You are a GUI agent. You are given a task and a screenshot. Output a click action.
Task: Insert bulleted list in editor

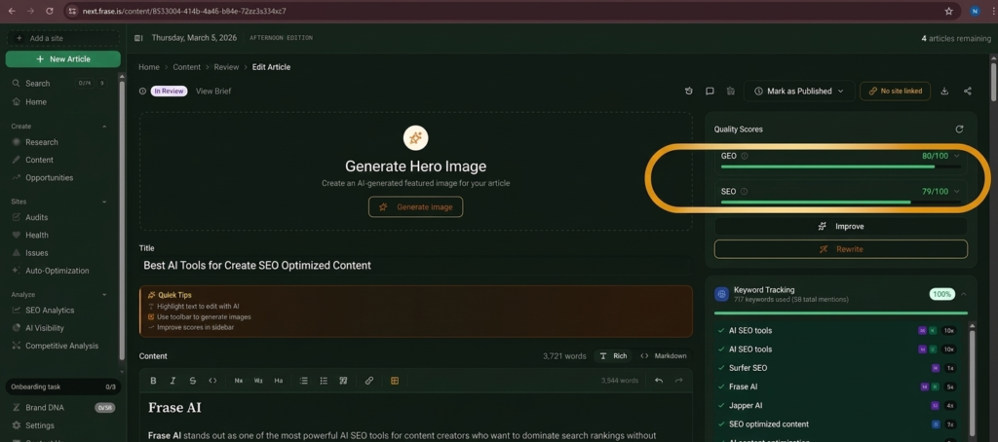point(304,381)
